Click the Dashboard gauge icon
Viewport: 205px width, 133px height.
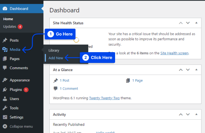(x=5, y=9)
